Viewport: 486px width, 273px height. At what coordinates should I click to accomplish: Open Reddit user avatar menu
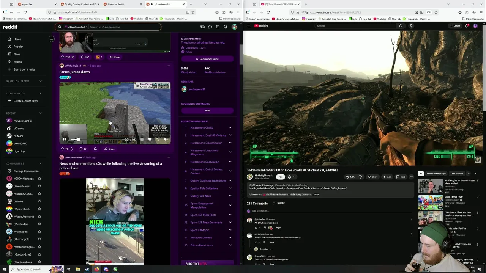[x=234, y=27]
